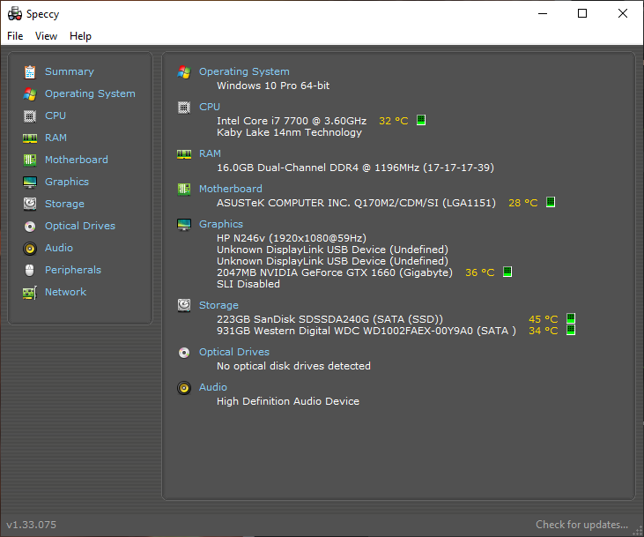Click the CPU temperature green indicator icon
Image resolution: width=644 pixels, height=537 pixels.
(x=421, y=120)
